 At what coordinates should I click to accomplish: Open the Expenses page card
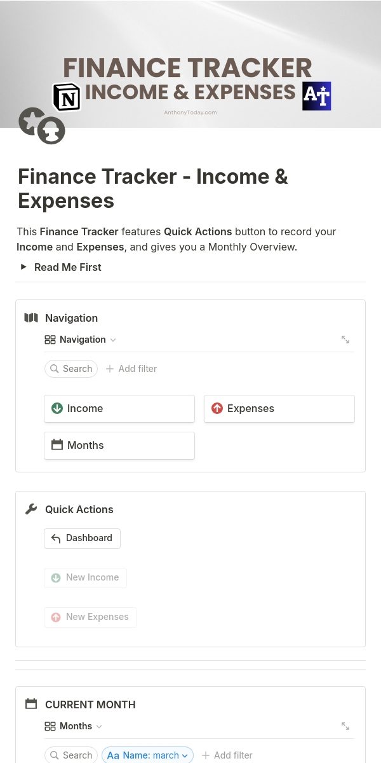click(x=279, y=408)
